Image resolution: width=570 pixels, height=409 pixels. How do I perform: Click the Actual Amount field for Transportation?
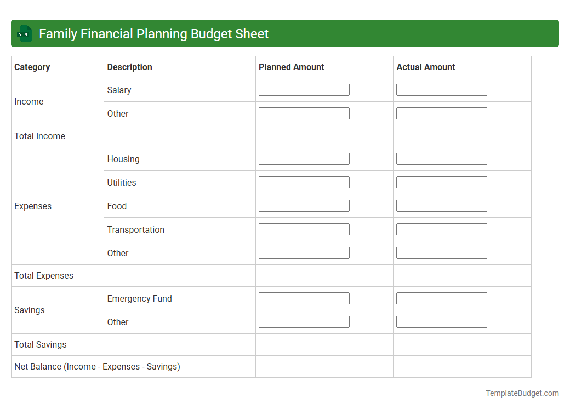[x=441, y=229]
